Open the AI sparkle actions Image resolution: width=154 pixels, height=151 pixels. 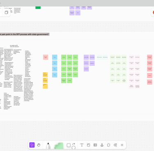115,145
